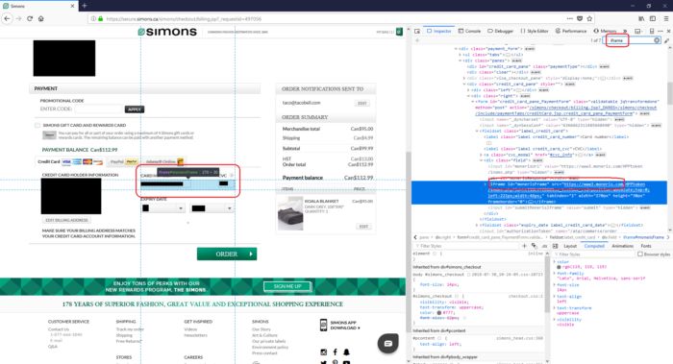Click the Inspector search HTML field

(630, 40)
